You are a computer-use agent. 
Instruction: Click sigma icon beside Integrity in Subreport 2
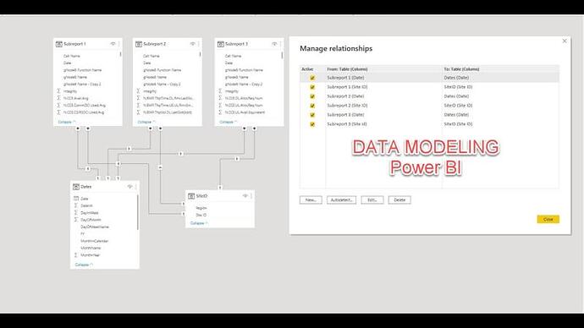(x=138, y=91)
